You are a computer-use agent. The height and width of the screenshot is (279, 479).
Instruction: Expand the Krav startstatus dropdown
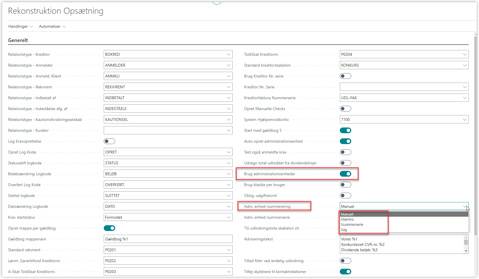pyautogui.click(x=228, y=217)
